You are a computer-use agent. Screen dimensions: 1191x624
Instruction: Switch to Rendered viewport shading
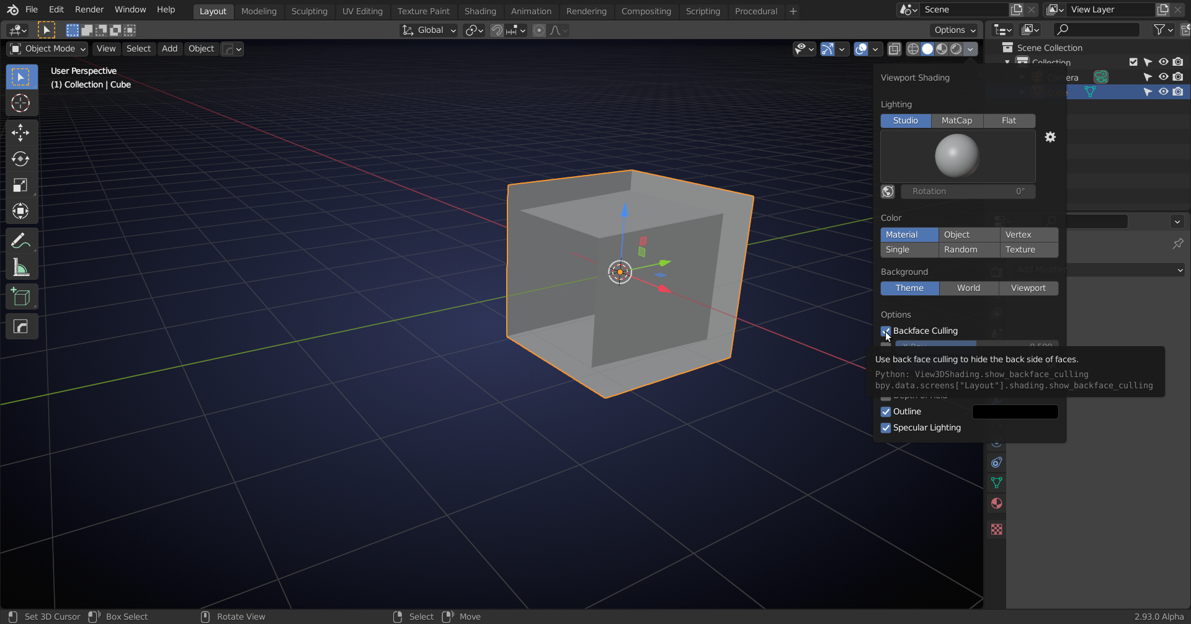(x=956, y=49)
